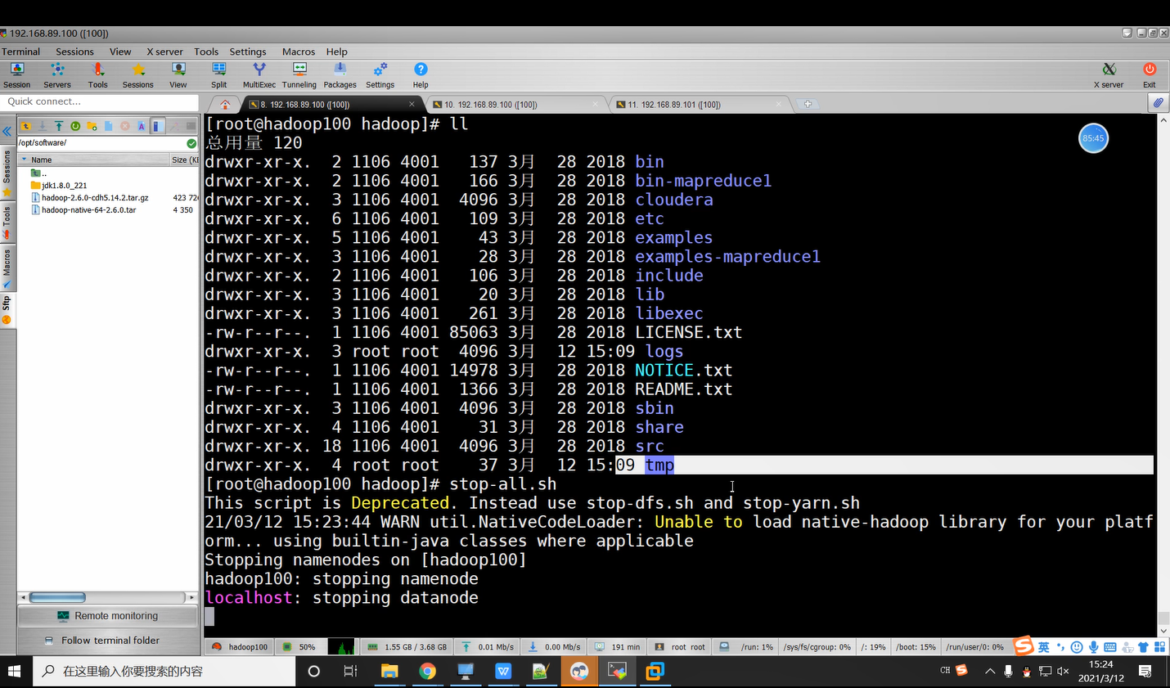This screenshot has height=688, width=1170.
Task: Select the jdk1.8.0_221 folder
Action: pos(64,185)
